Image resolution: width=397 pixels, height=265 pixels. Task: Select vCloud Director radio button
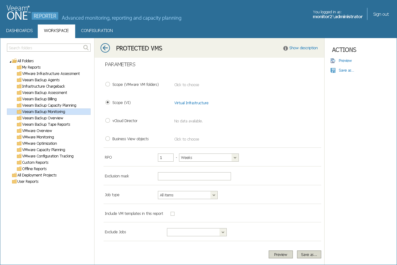[x=107, y=121]
